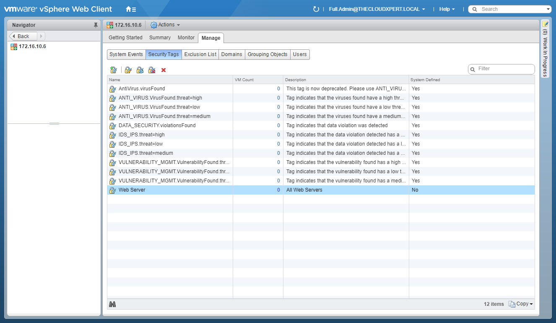The height and width of the screenshot is (323, 556).
Task: Open the Grouping Objects tab
Action: [x=268, y=54]
